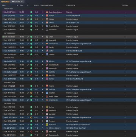The width and height of the screenshot is (136, 137).
Task: Select the Bayer Leverkusen friendly row checkbox
Action: pos(3,12)
